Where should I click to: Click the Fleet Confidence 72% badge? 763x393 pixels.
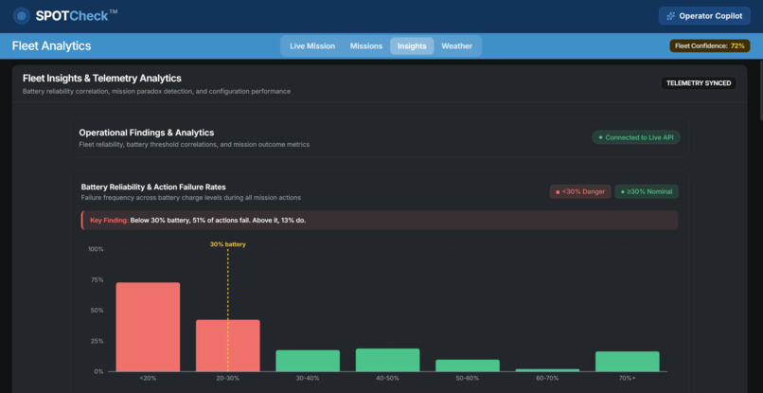pyautogui.click(x=709, y=45)
